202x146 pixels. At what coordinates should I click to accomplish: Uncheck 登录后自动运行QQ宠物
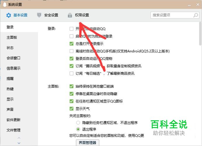tap(71, 58)
